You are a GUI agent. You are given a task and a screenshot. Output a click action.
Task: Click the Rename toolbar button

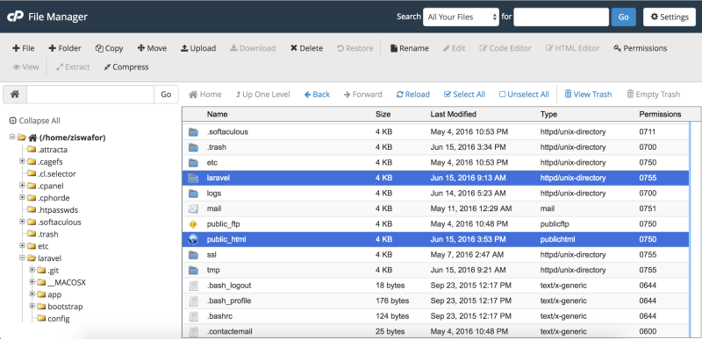pos(410,48)
